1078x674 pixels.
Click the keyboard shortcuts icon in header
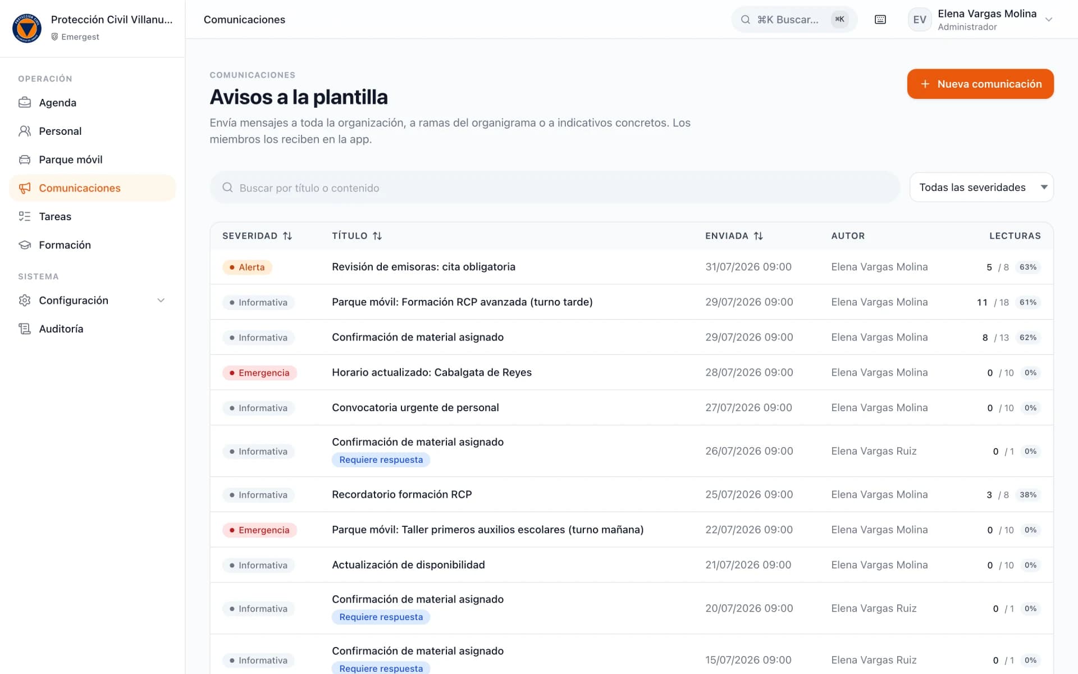click(880, 20)
